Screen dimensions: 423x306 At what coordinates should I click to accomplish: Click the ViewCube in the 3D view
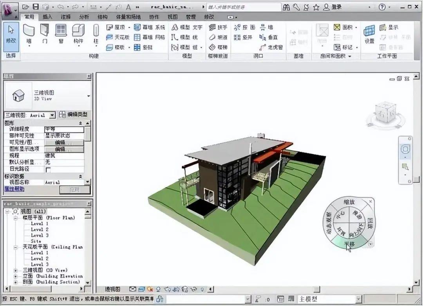pos(385,113)
